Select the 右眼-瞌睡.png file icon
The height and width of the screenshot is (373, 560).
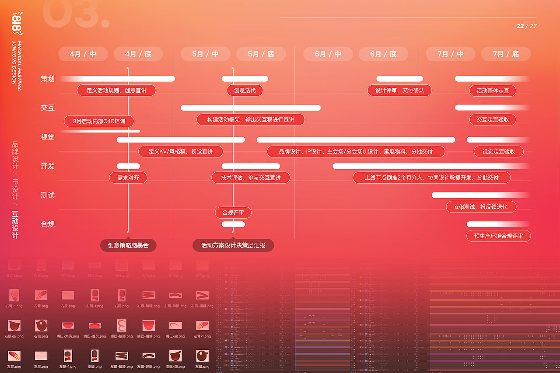[x=148, y=295]
